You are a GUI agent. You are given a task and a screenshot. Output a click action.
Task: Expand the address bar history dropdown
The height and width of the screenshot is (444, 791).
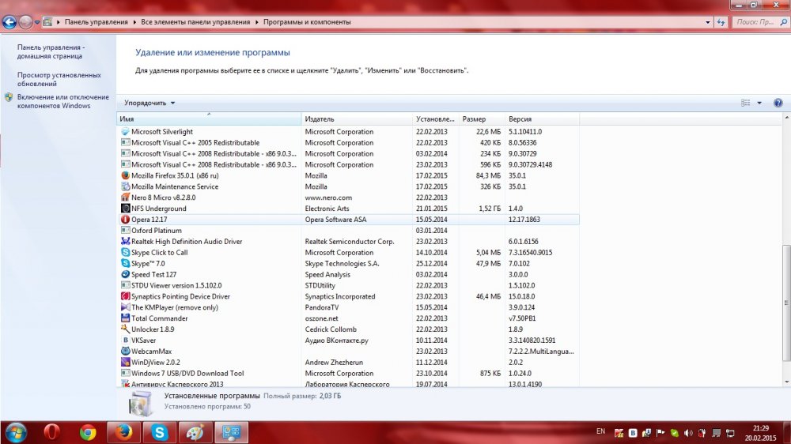707,22
